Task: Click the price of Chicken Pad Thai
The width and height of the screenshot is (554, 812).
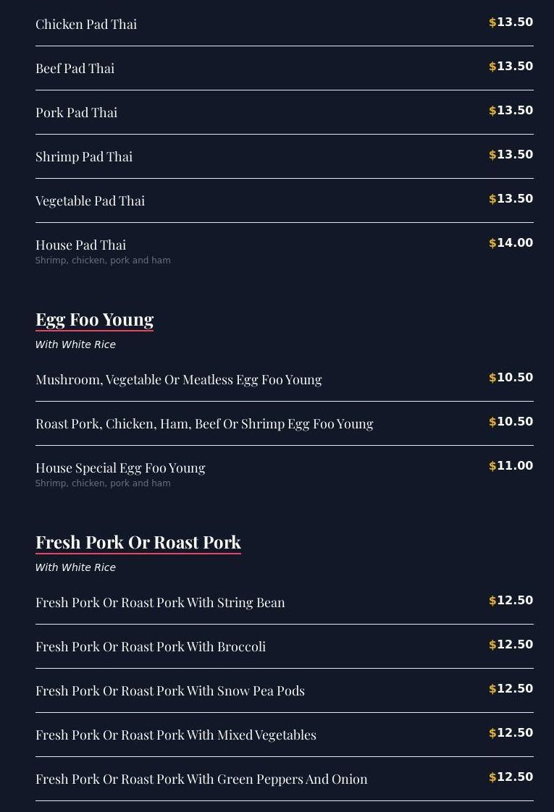Action: coord(511,22)
